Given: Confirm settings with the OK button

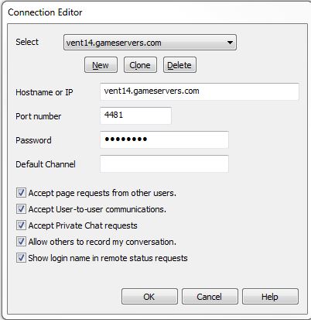Looking at the screenshot, I should (x=149, y=297).
